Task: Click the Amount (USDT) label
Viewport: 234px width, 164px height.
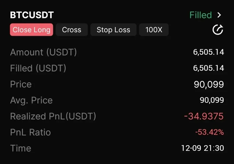Action: (x=43, y=52)
